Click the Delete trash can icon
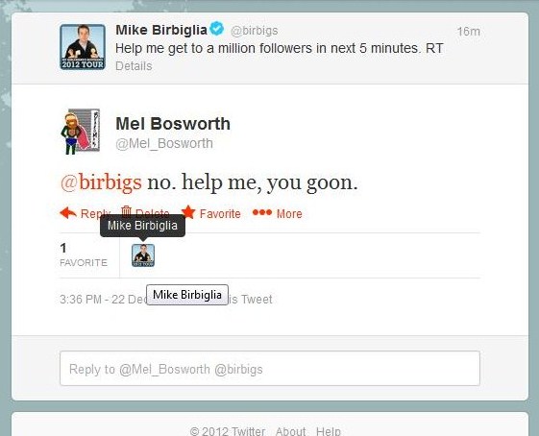Viewport: 539px width, 436px height. click(x=126, y=211)
